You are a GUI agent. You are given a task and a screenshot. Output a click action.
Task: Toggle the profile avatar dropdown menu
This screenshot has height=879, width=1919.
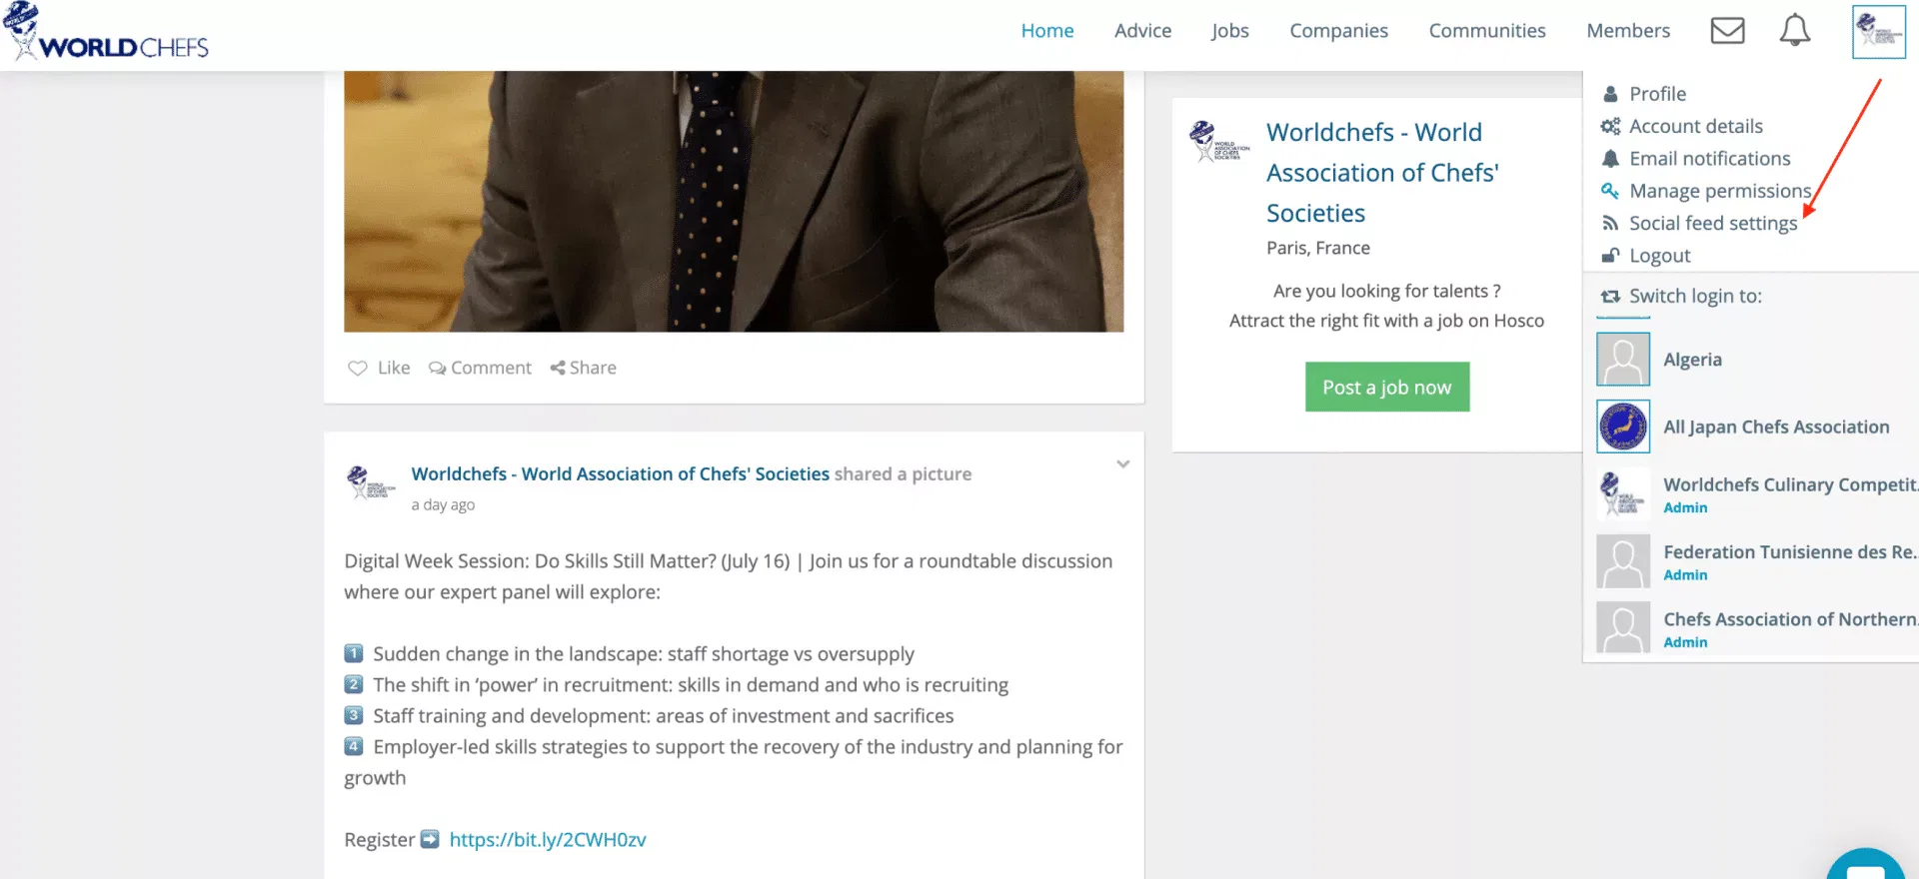(x=1878, y=32)
